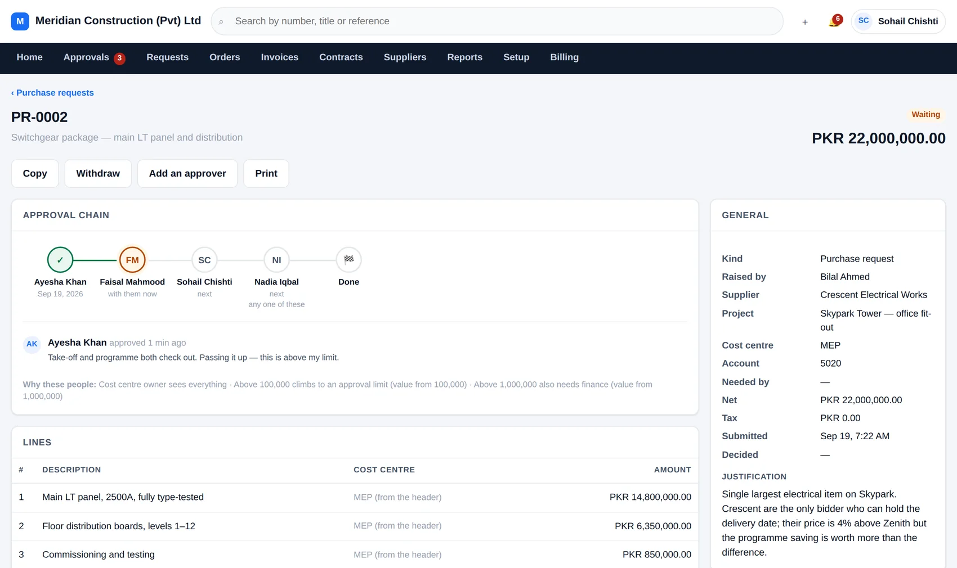The height and width of the screenshot is (568, 957).
Task: Go back to Purchase requests
Action: (52, 93)
